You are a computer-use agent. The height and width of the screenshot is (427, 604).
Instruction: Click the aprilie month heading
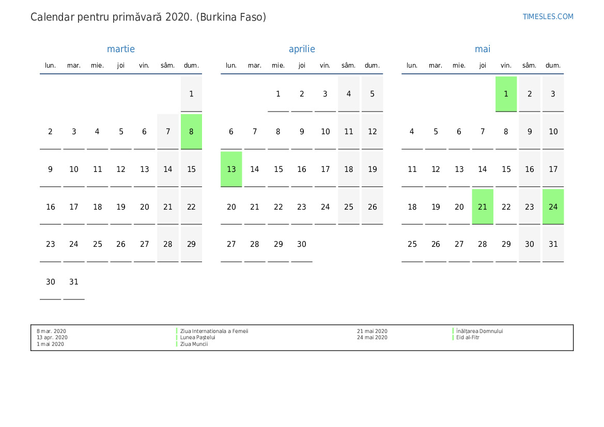[x=302, y=49]
